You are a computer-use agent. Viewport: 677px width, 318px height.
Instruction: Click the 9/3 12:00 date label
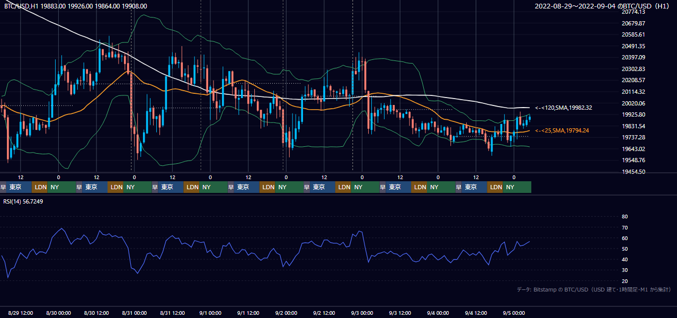(x=400, y=313)
